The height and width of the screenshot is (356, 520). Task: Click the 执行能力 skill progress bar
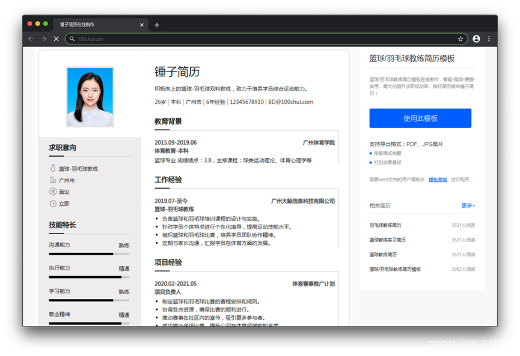click(x=89, y=277)
